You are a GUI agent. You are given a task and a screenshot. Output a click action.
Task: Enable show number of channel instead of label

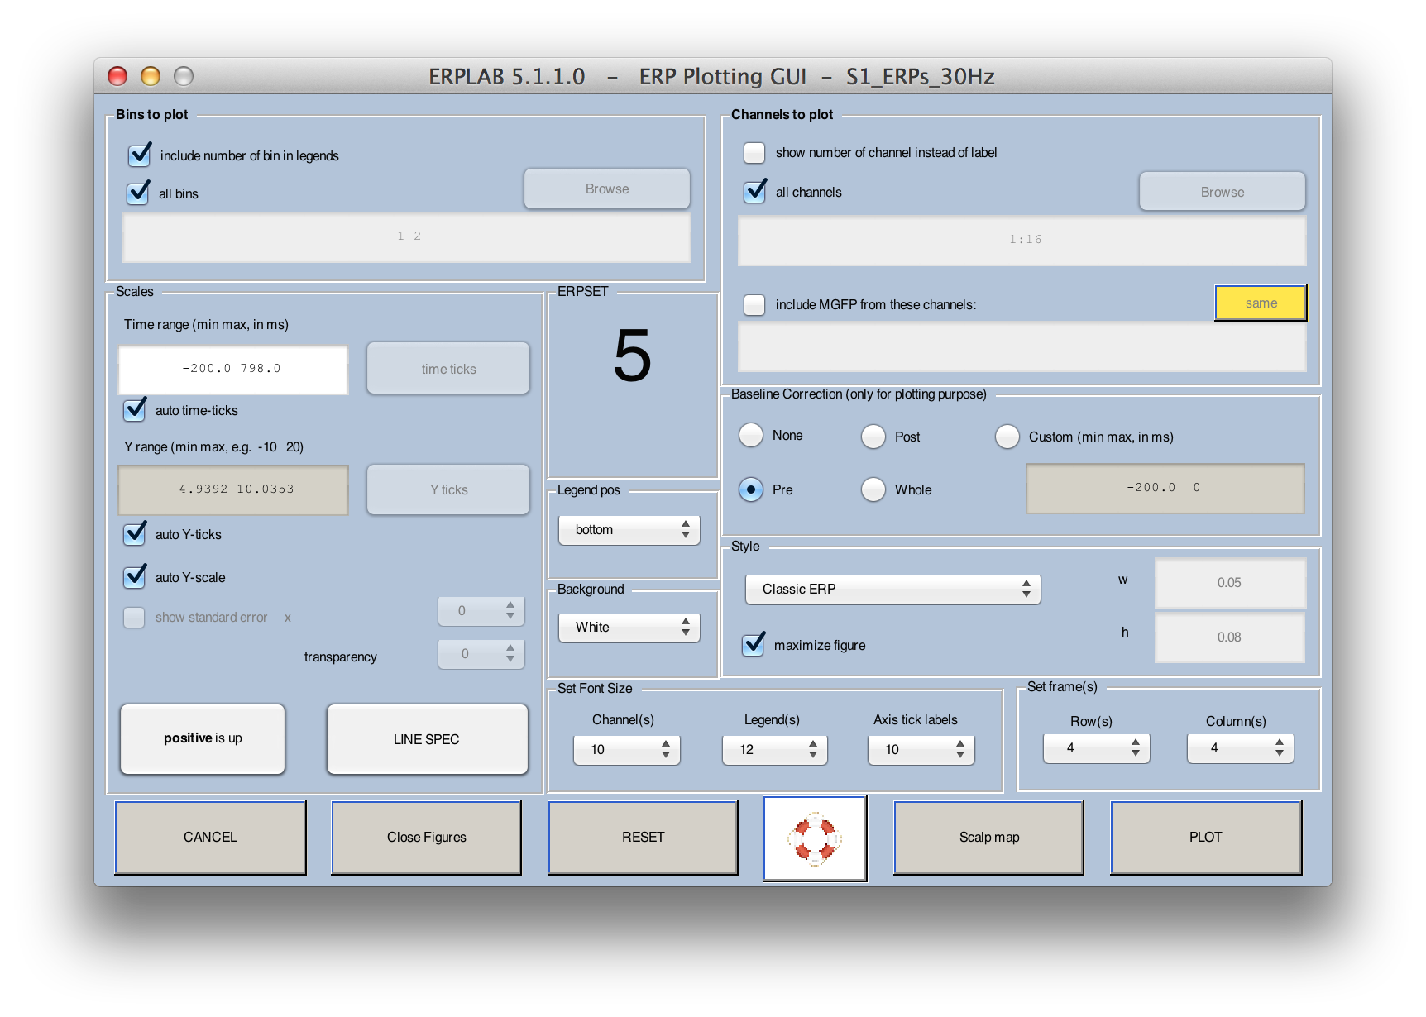(754, 153)
